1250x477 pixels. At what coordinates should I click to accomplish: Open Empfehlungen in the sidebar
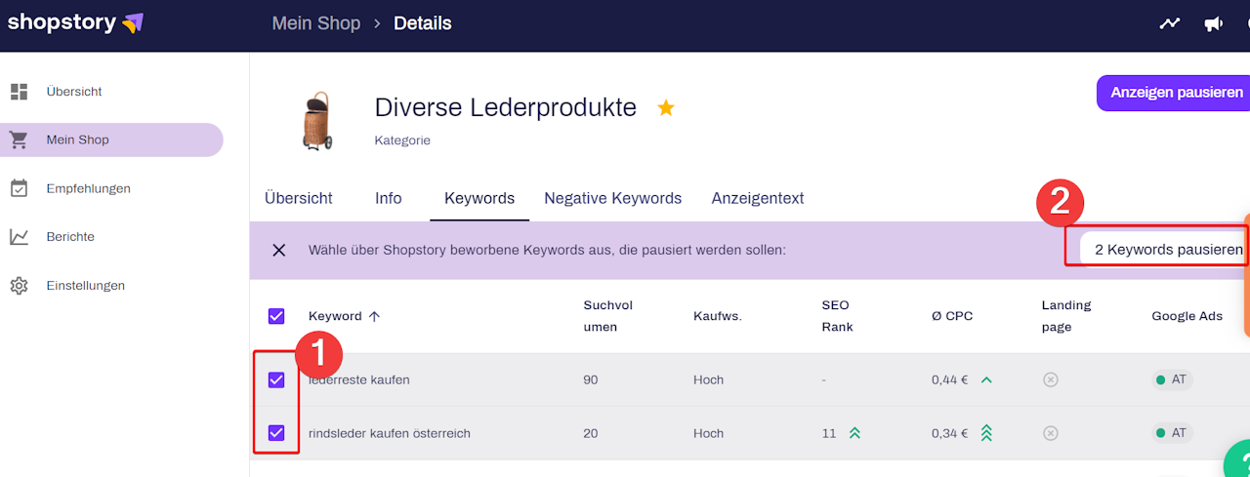88,188
